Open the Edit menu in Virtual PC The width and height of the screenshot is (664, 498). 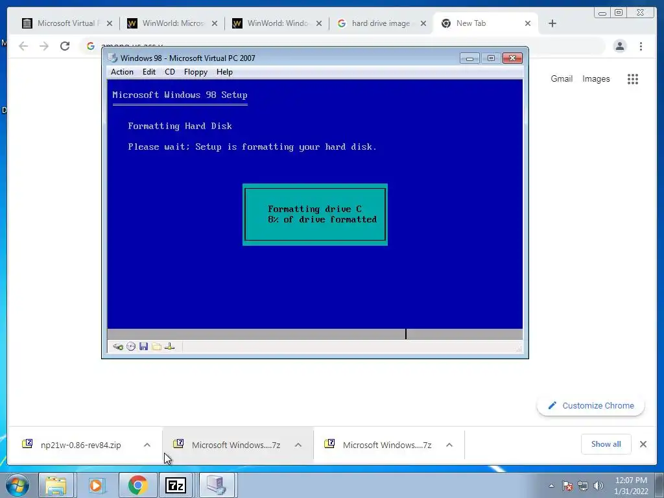[x=149, y=72]
